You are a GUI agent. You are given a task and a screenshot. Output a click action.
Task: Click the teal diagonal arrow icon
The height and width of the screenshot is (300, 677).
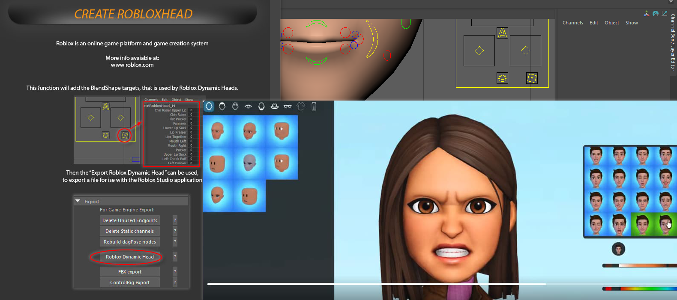pyautogui.click(x=665, y=13)
